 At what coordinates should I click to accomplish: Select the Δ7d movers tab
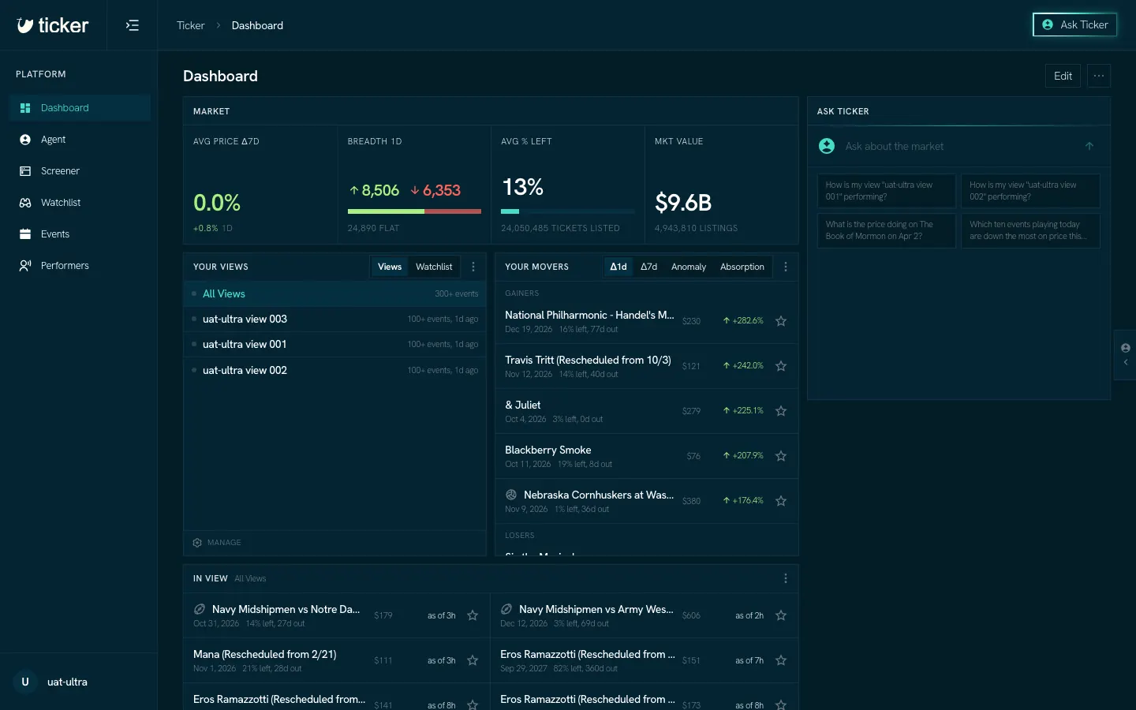tap(648, 267)
